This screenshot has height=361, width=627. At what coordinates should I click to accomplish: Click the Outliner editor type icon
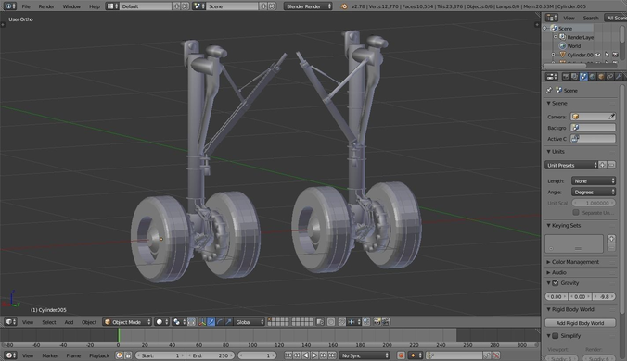(x=552, y=18)
